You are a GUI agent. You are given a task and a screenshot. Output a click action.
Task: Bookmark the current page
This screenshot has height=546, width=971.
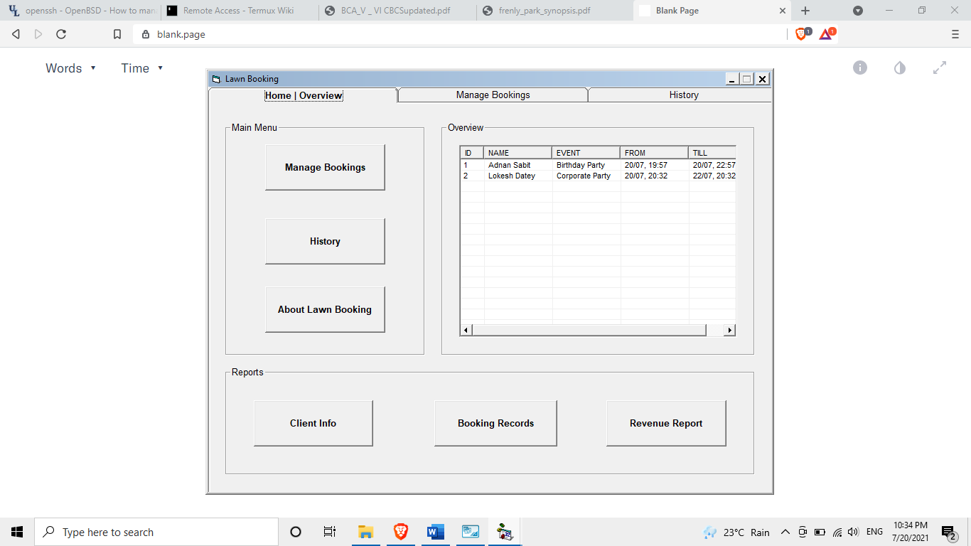coord(117,33)
